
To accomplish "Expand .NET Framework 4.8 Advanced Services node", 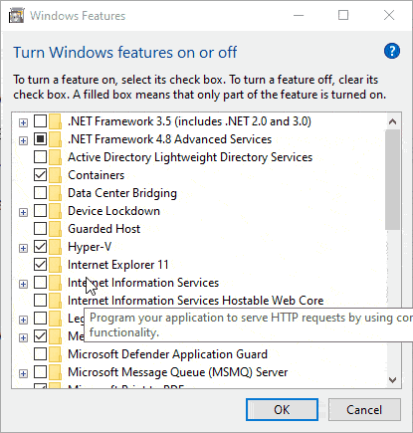I will pyautogui.click(x=23, y=140).
